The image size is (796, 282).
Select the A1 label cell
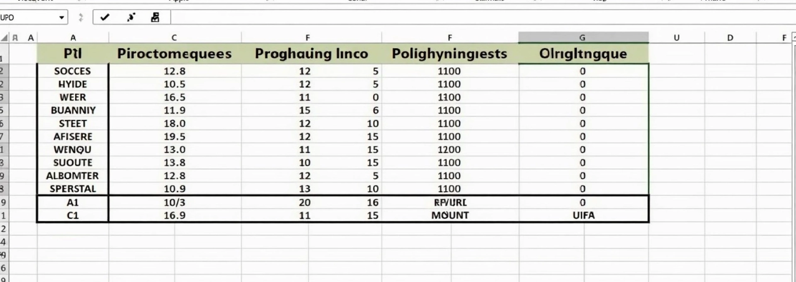73,202
